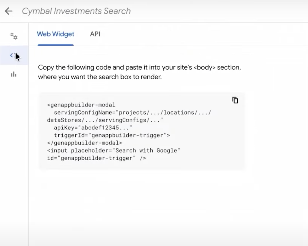
Task: Click the closing genappbuilder-modal tag
Action: (84, 143)
